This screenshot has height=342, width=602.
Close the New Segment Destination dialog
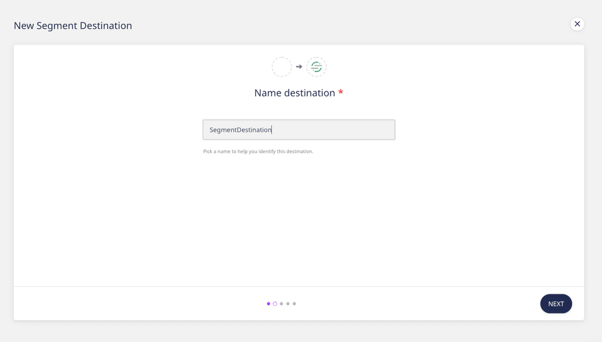[578, 24]
